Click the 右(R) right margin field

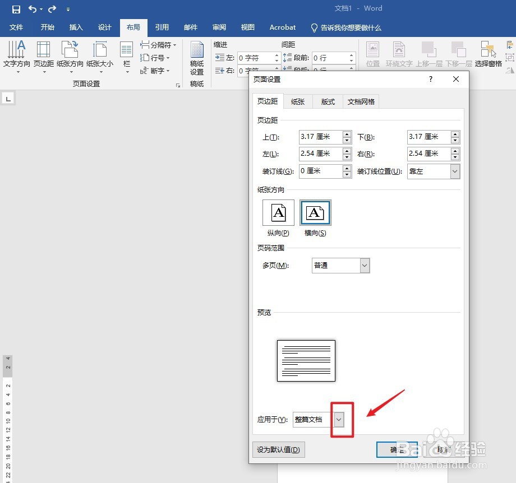[429, 154]
